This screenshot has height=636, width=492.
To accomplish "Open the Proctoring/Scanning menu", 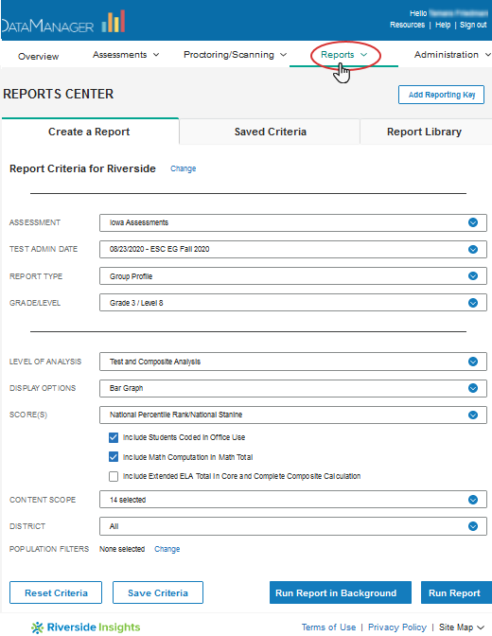I will click(236, 55).
